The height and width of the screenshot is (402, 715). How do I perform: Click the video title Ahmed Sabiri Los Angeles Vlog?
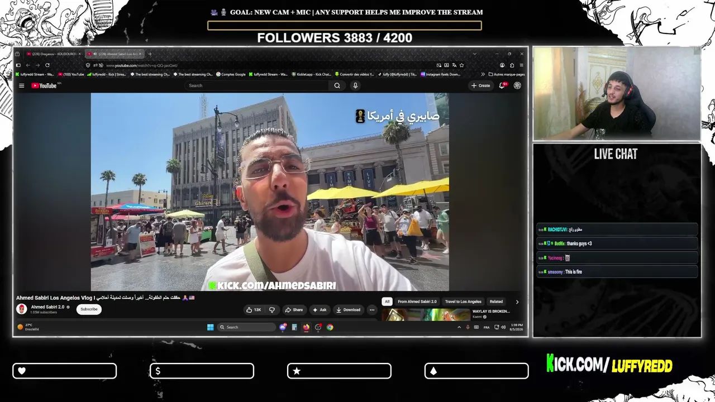point(105,298)
